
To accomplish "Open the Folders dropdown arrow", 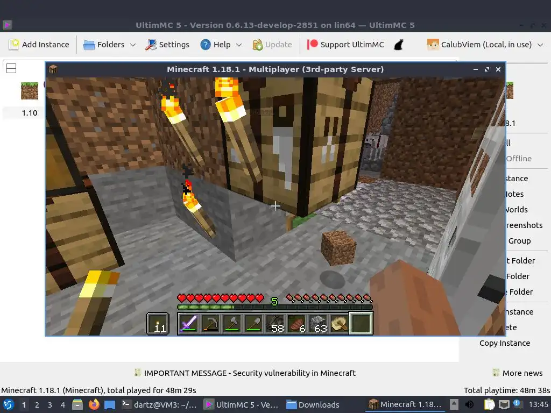I will point(133,45).
